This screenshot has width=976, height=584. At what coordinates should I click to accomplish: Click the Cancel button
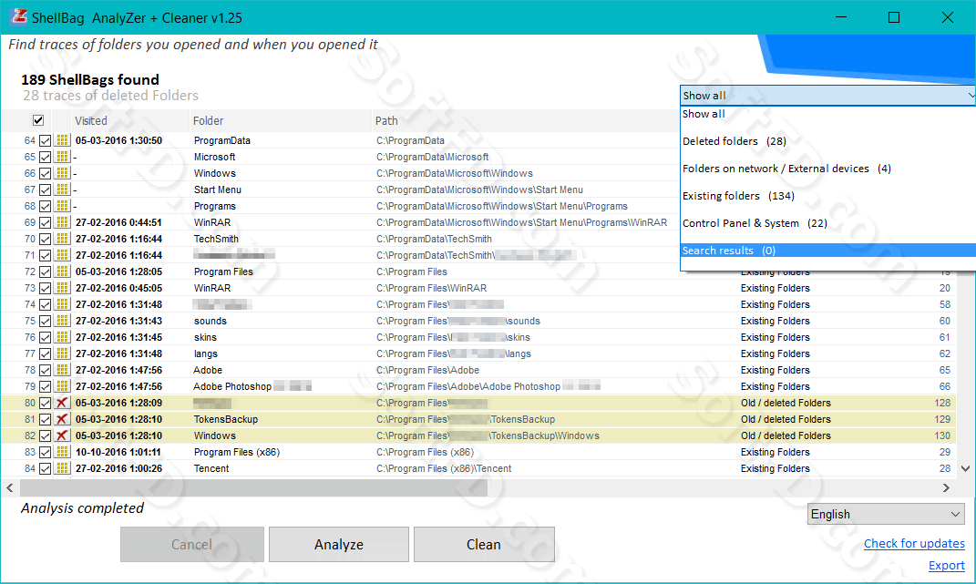(191, 544)
